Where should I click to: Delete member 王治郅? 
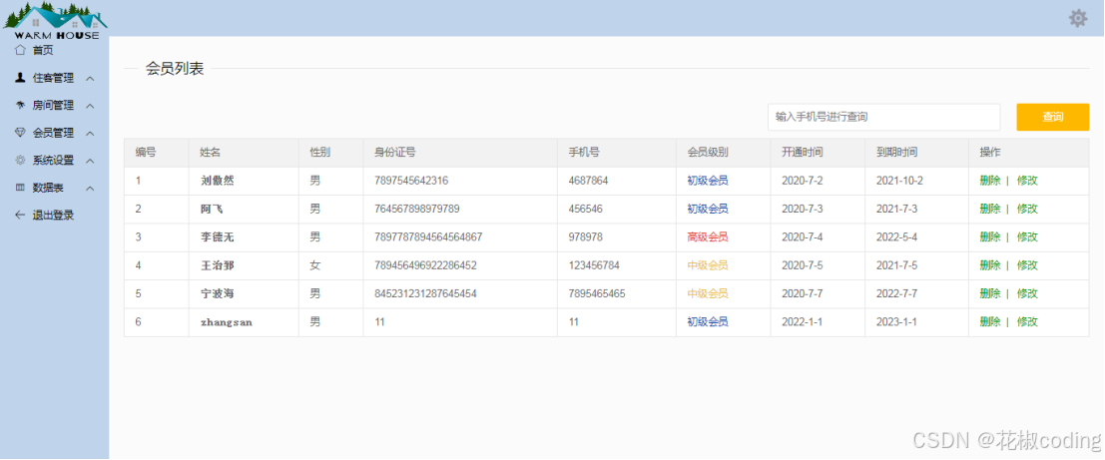click(x=989, y=264)
